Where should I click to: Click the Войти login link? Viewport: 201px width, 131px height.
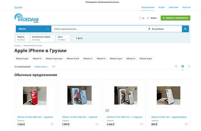point(154,18)
